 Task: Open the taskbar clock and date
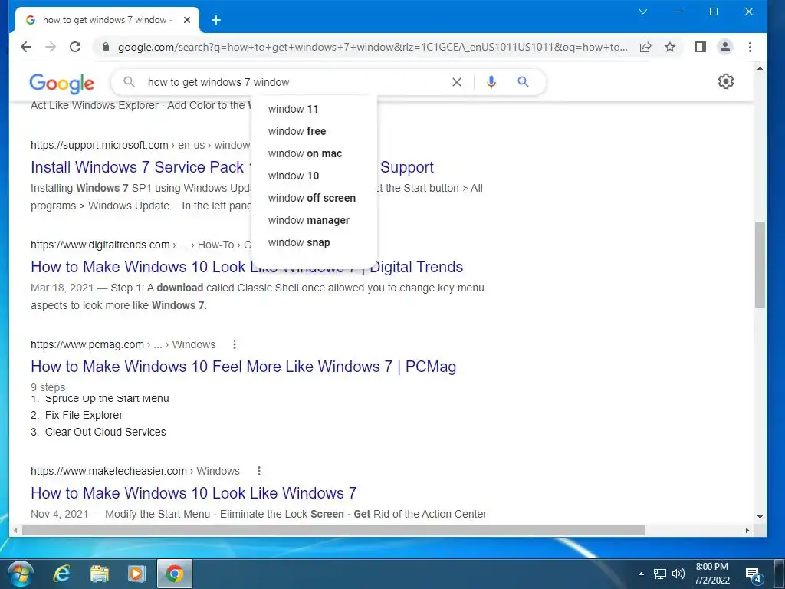coord(712,574)
